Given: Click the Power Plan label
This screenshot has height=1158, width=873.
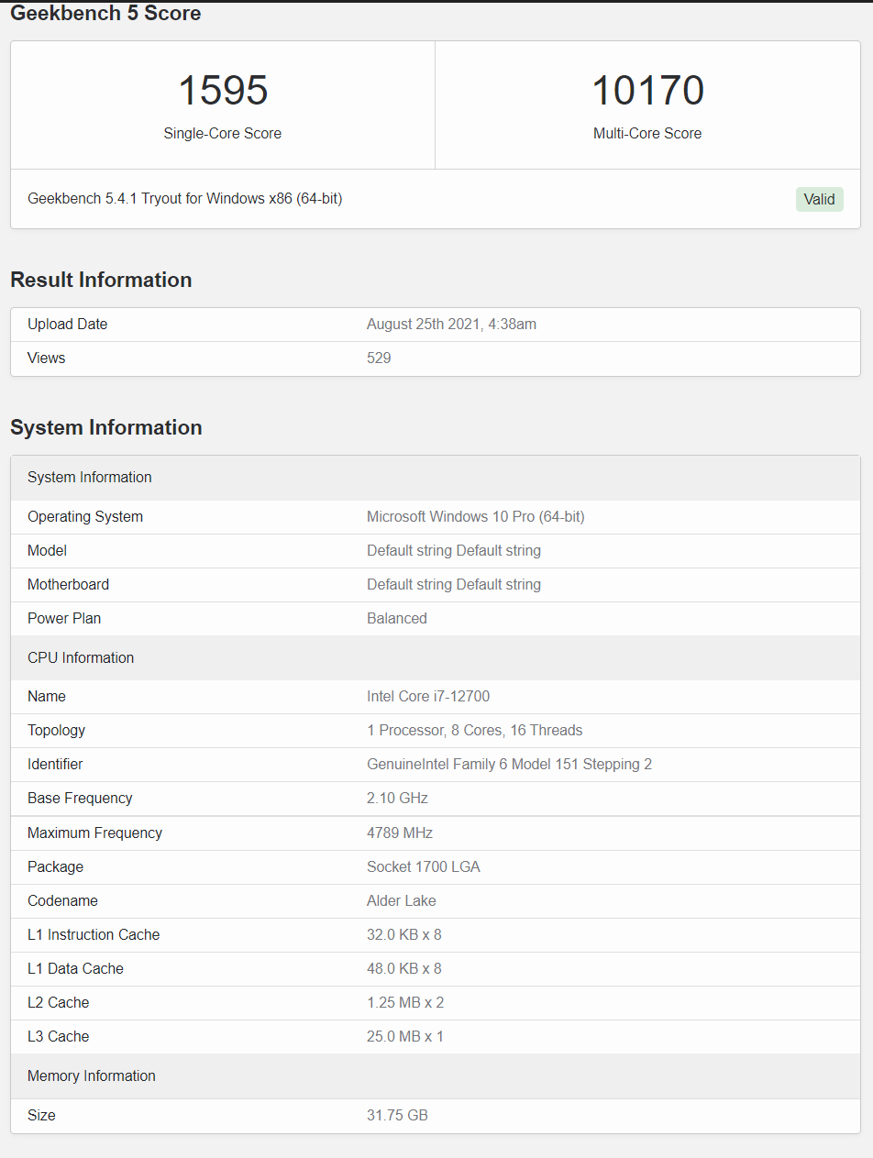Looking at the screenshot, I should click(x=64, y=618).
